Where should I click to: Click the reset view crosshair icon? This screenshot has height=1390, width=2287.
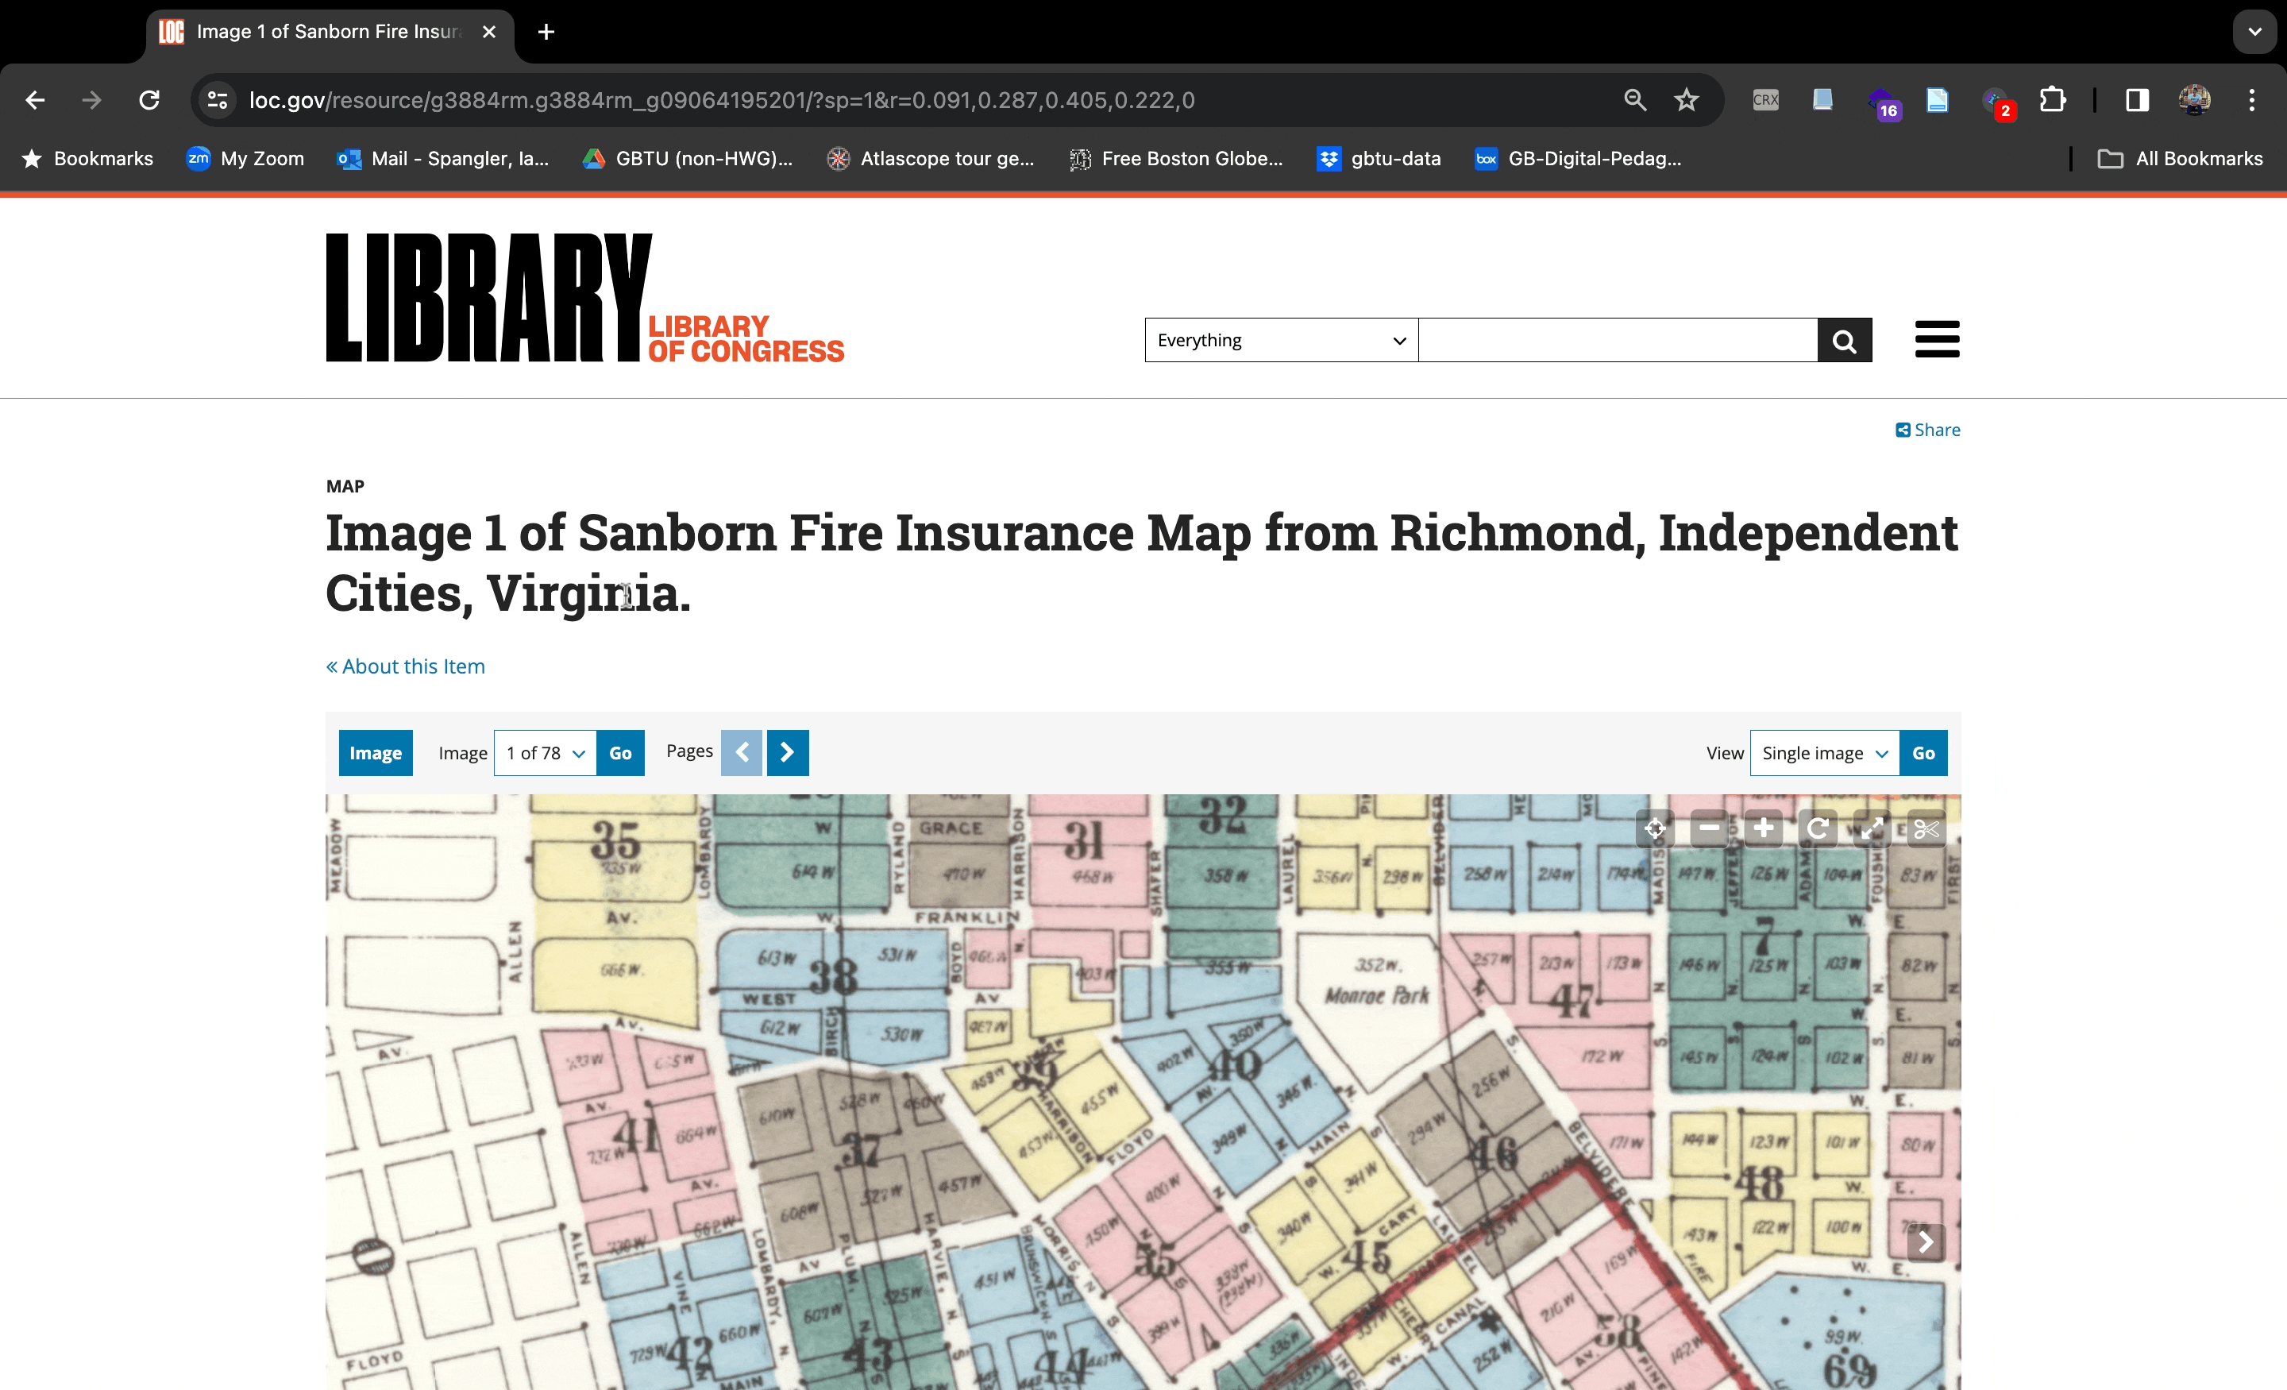coord(1655,828)
